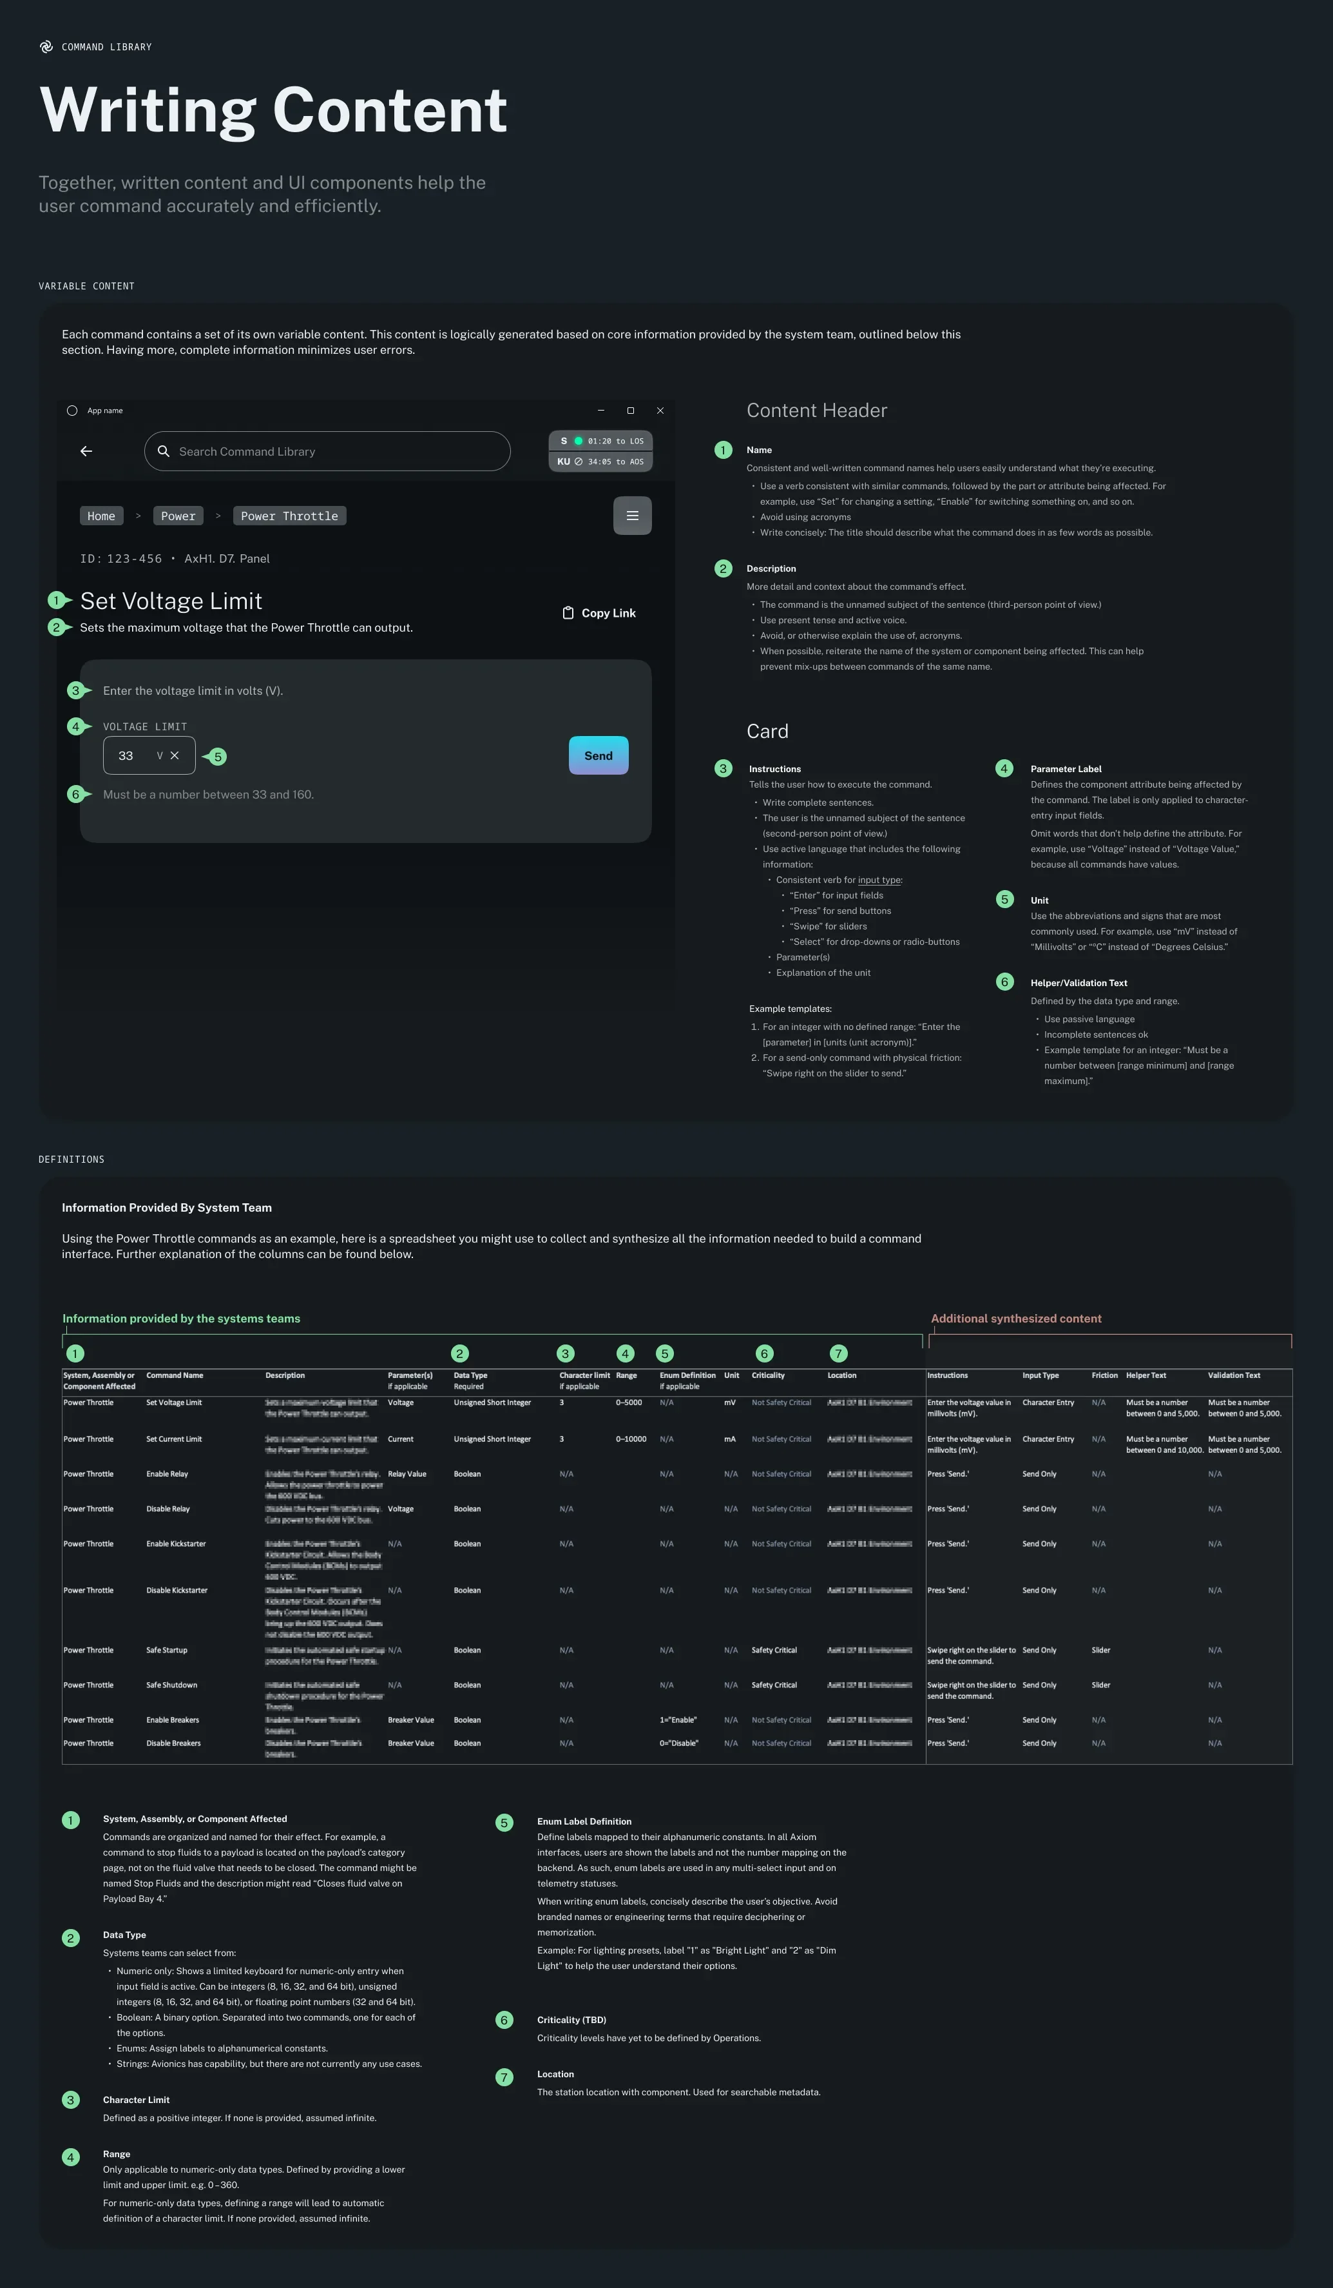Screen dimensions: 1333x2288
Task: Click the Copy Link button
Action: click(x=598, y=613)
